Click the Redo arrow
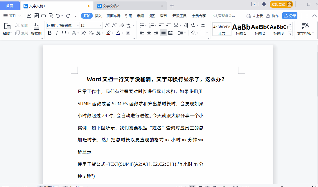This screenshot has height=187, width=318. (x=68, y=16)
